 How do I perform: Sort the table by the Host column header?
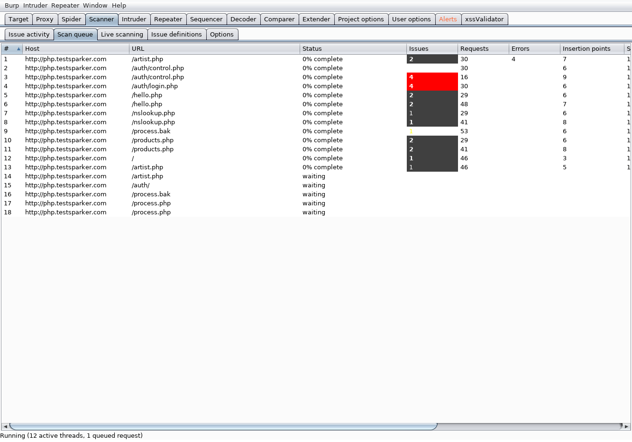76,49
